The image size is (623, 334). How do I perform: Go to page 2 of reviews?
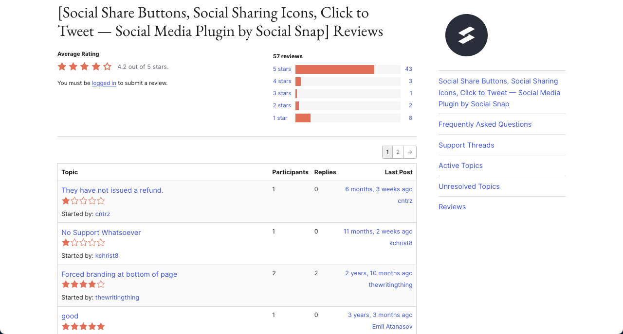(x=398, y=152)
